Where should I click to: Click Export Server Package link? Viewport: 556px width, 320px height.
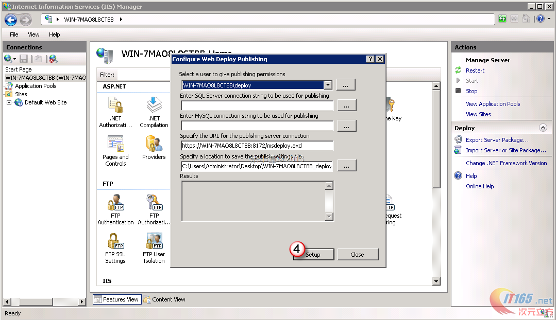[497, 140]
